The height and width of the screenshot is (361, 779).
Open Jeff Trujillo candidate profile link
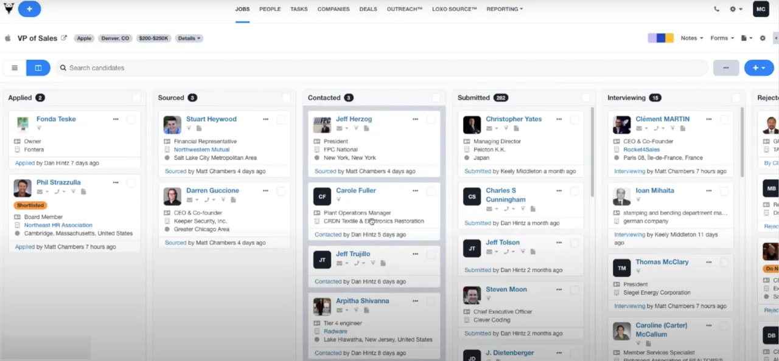click(x=353, y=254)
